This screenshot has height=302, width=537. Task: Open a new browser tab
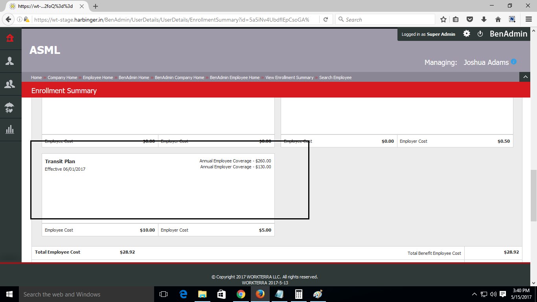(96, 6)
